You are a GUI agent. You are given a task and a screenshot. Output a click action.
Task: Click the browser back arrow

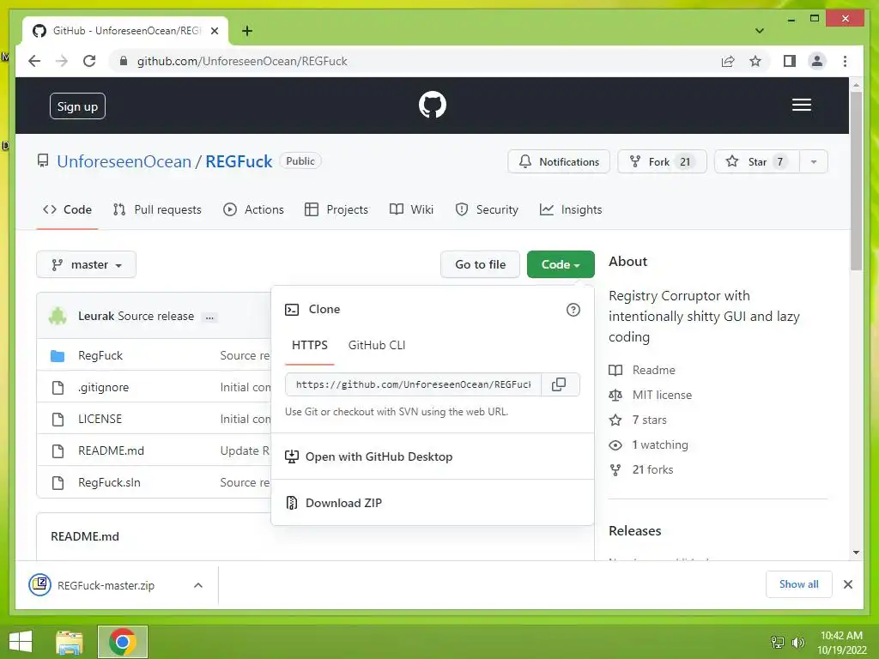coord(34,61)
